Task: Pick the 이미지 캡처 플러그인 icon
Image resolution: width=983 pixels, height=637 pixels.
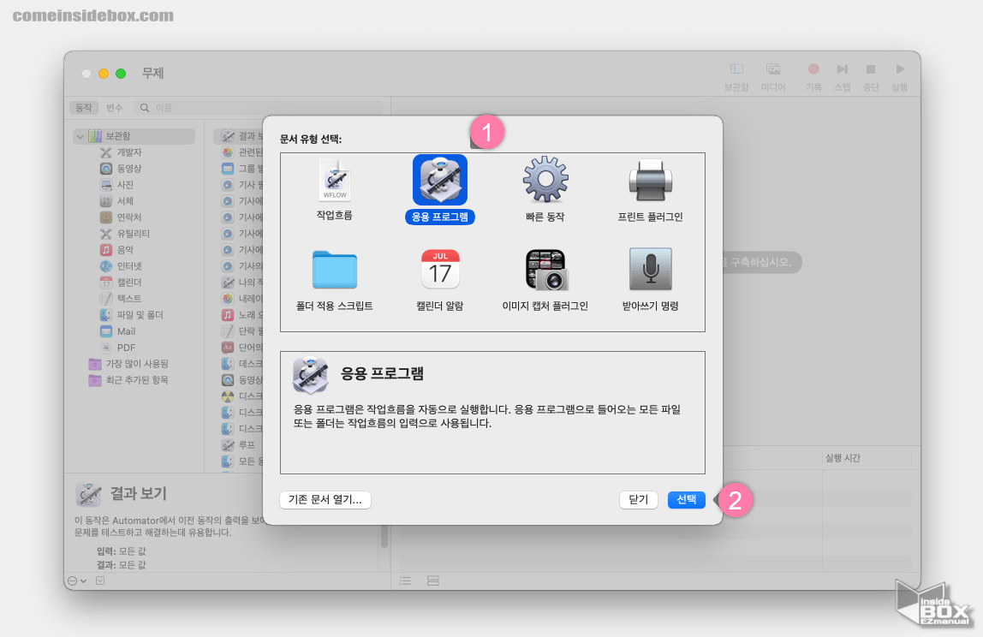Action: coord(546,270)
